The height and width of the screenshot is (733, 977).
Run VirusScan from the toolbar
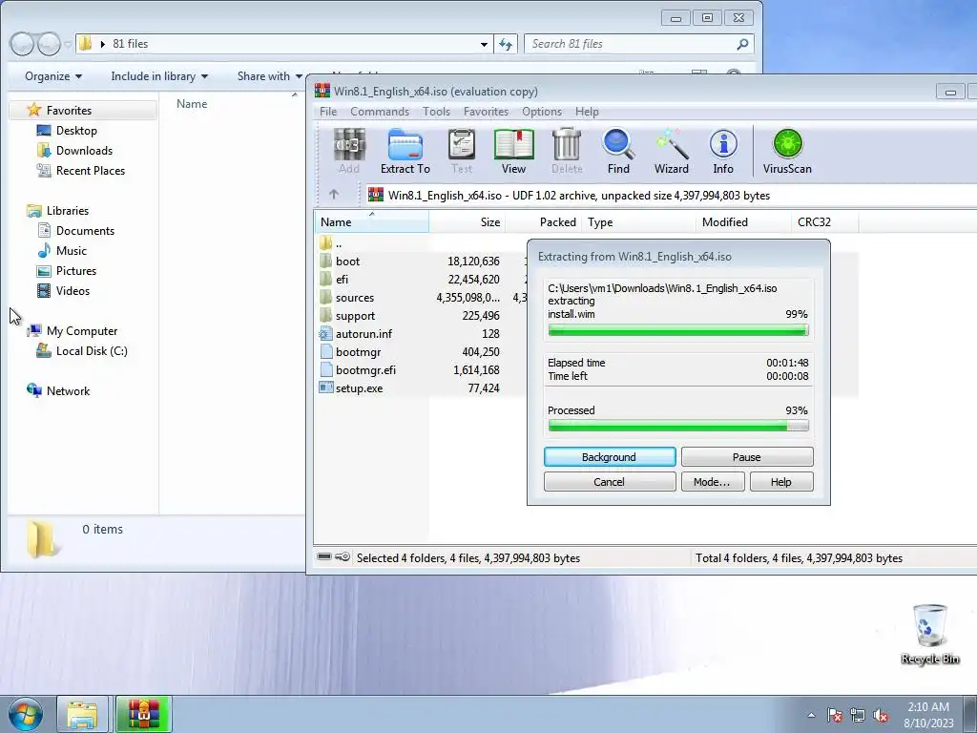coord(787,152)
